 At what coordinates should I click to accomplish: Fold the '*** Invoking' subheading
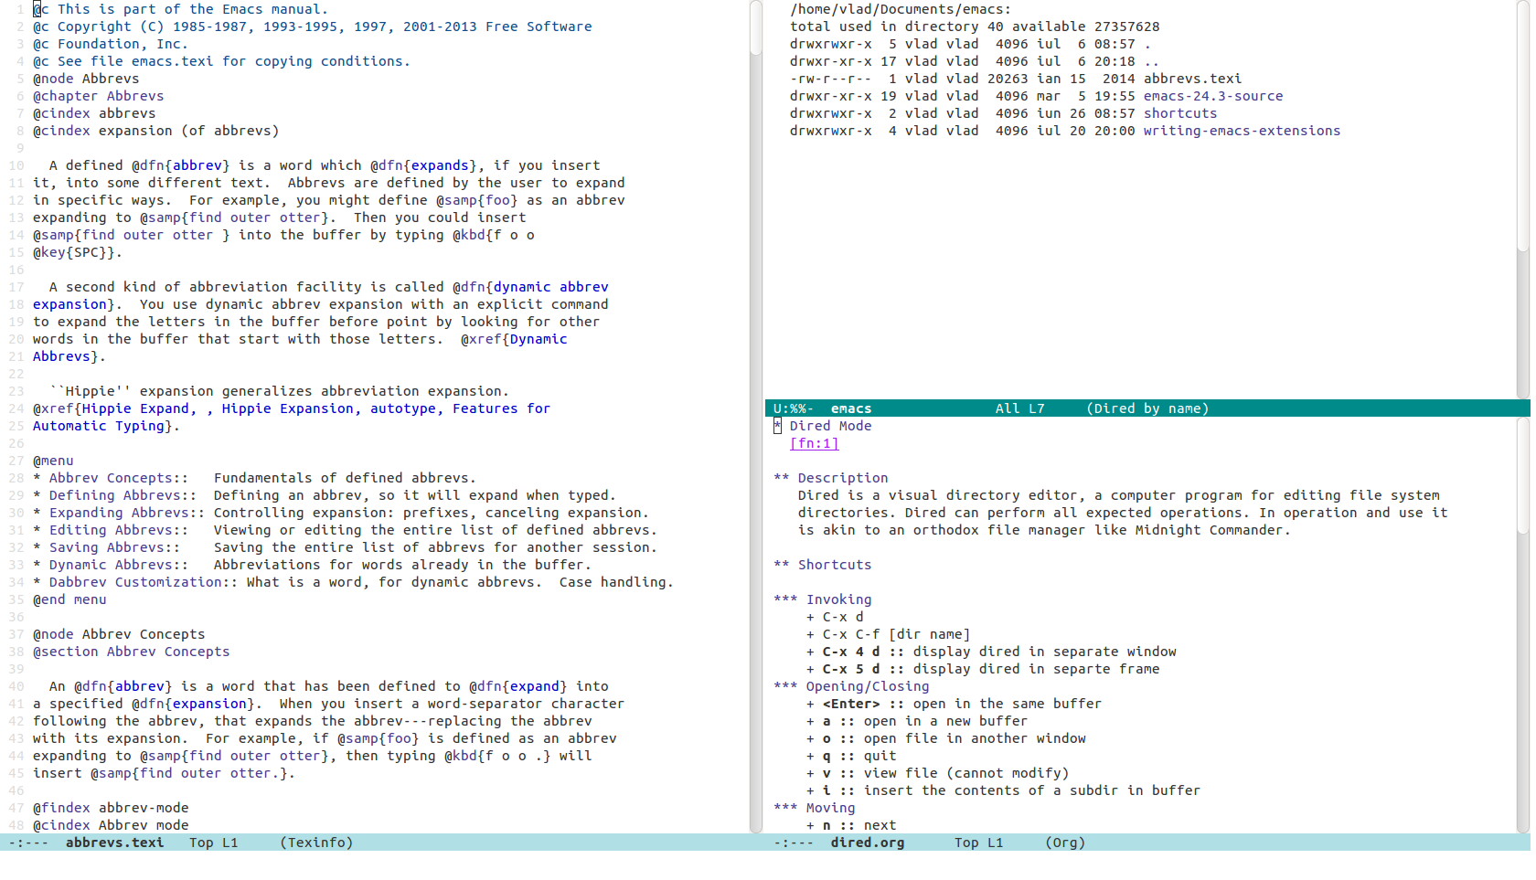(x=822, y=599)
